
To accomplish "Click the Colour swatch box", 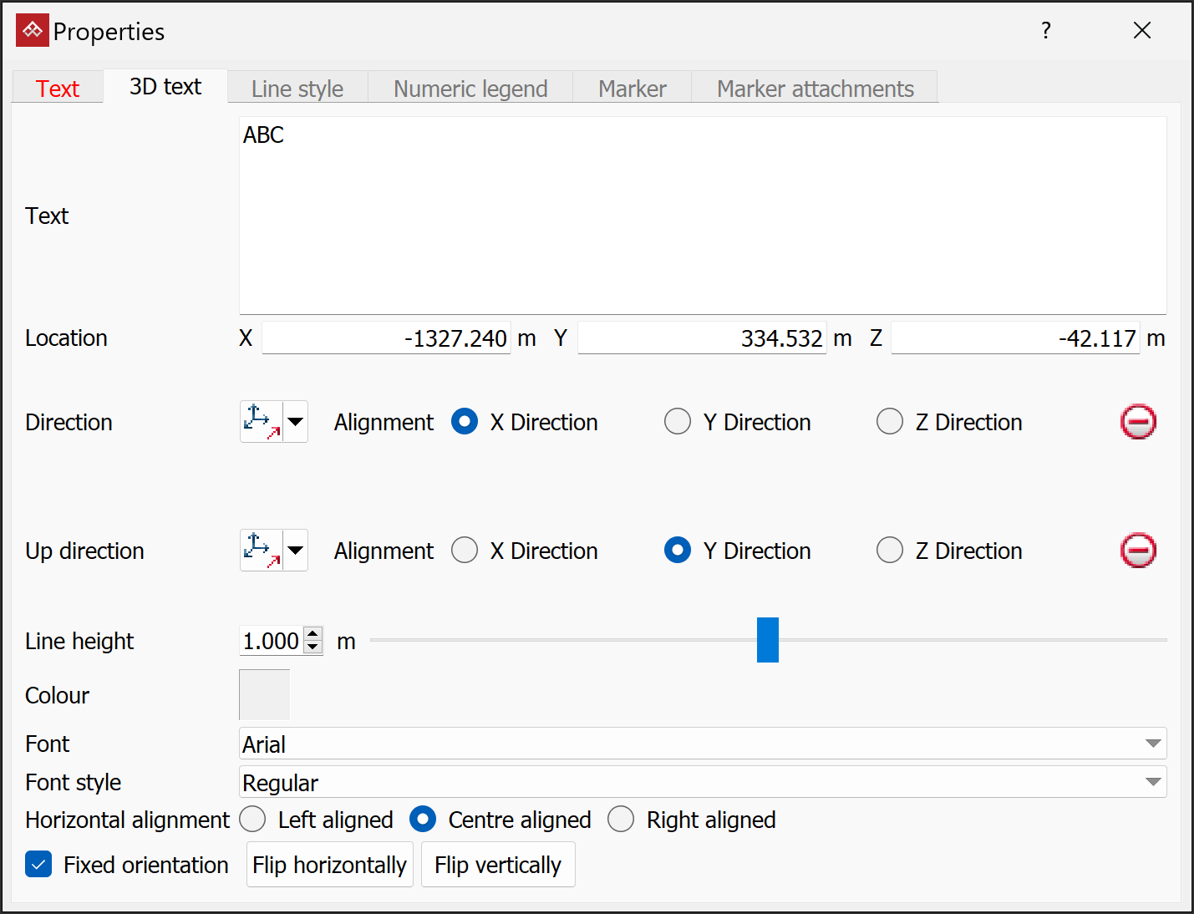I will pos(265,694).
